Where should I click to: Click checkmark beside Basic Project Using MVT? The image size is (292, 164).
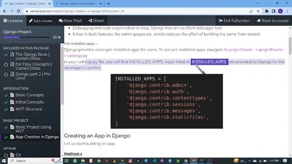pyautogui.click(x=6, y=128)
